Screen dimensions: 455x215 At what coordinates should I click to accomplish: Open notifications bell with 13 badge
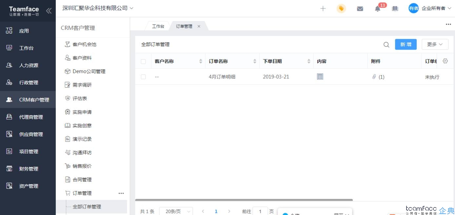tap(378, 9)
